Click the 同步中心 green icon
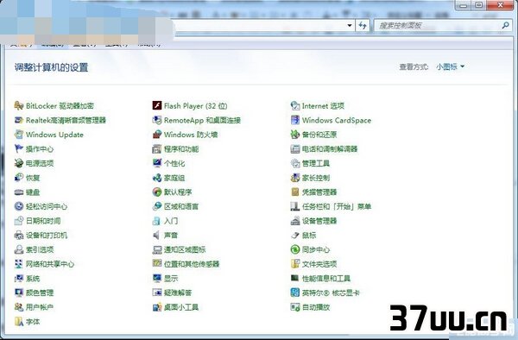 click(295, 249)
